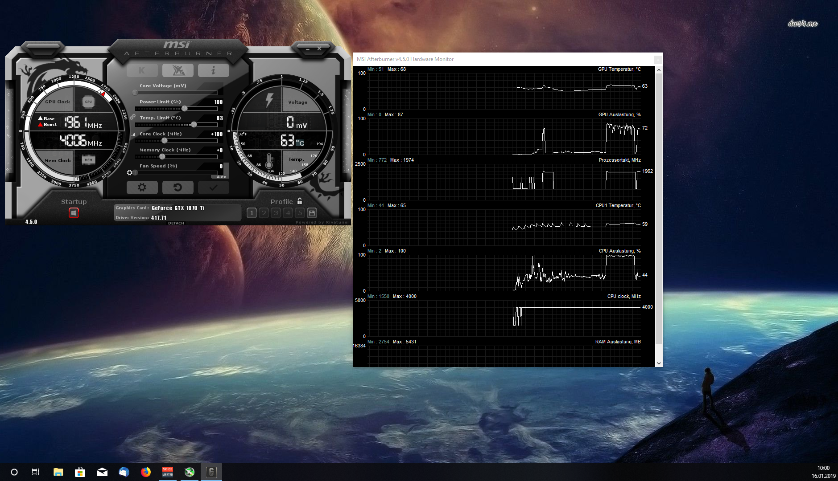This screenshot has height=481, width=838.
Task: Open the curve editor icon beside Core Clock
Action: point(133,134)
